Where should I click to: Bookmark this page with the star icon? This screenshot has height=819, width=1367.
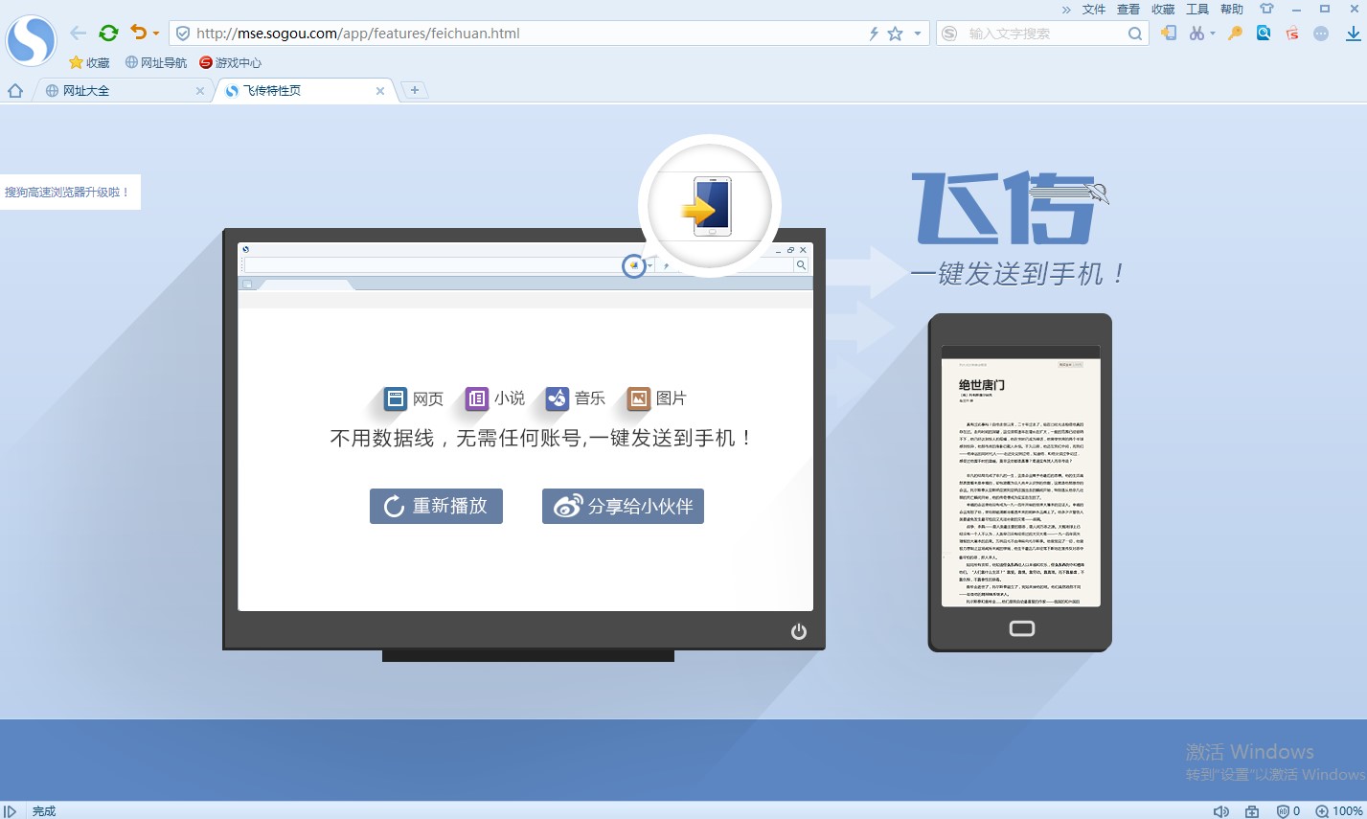tap(896, 34)
